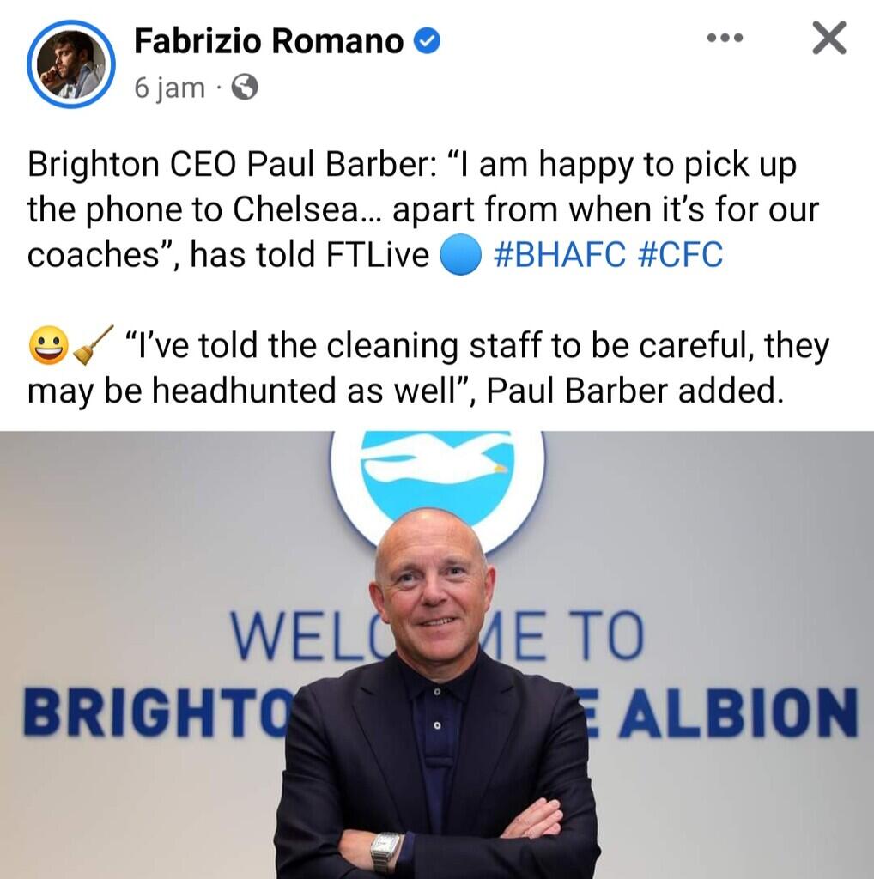Screen dimensions: 874x879
Task: Open the three-dot post options menu
Action: [725, 38]
